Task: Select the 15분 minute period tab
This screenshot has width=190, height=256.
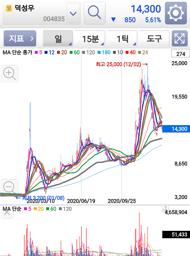Action: click(90, 38)
